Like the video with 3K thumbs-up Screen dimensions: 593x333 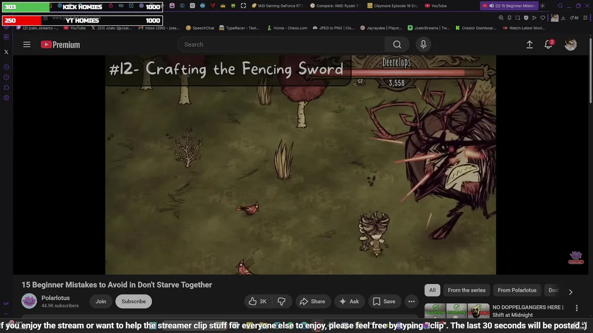[x=258, y=302]
